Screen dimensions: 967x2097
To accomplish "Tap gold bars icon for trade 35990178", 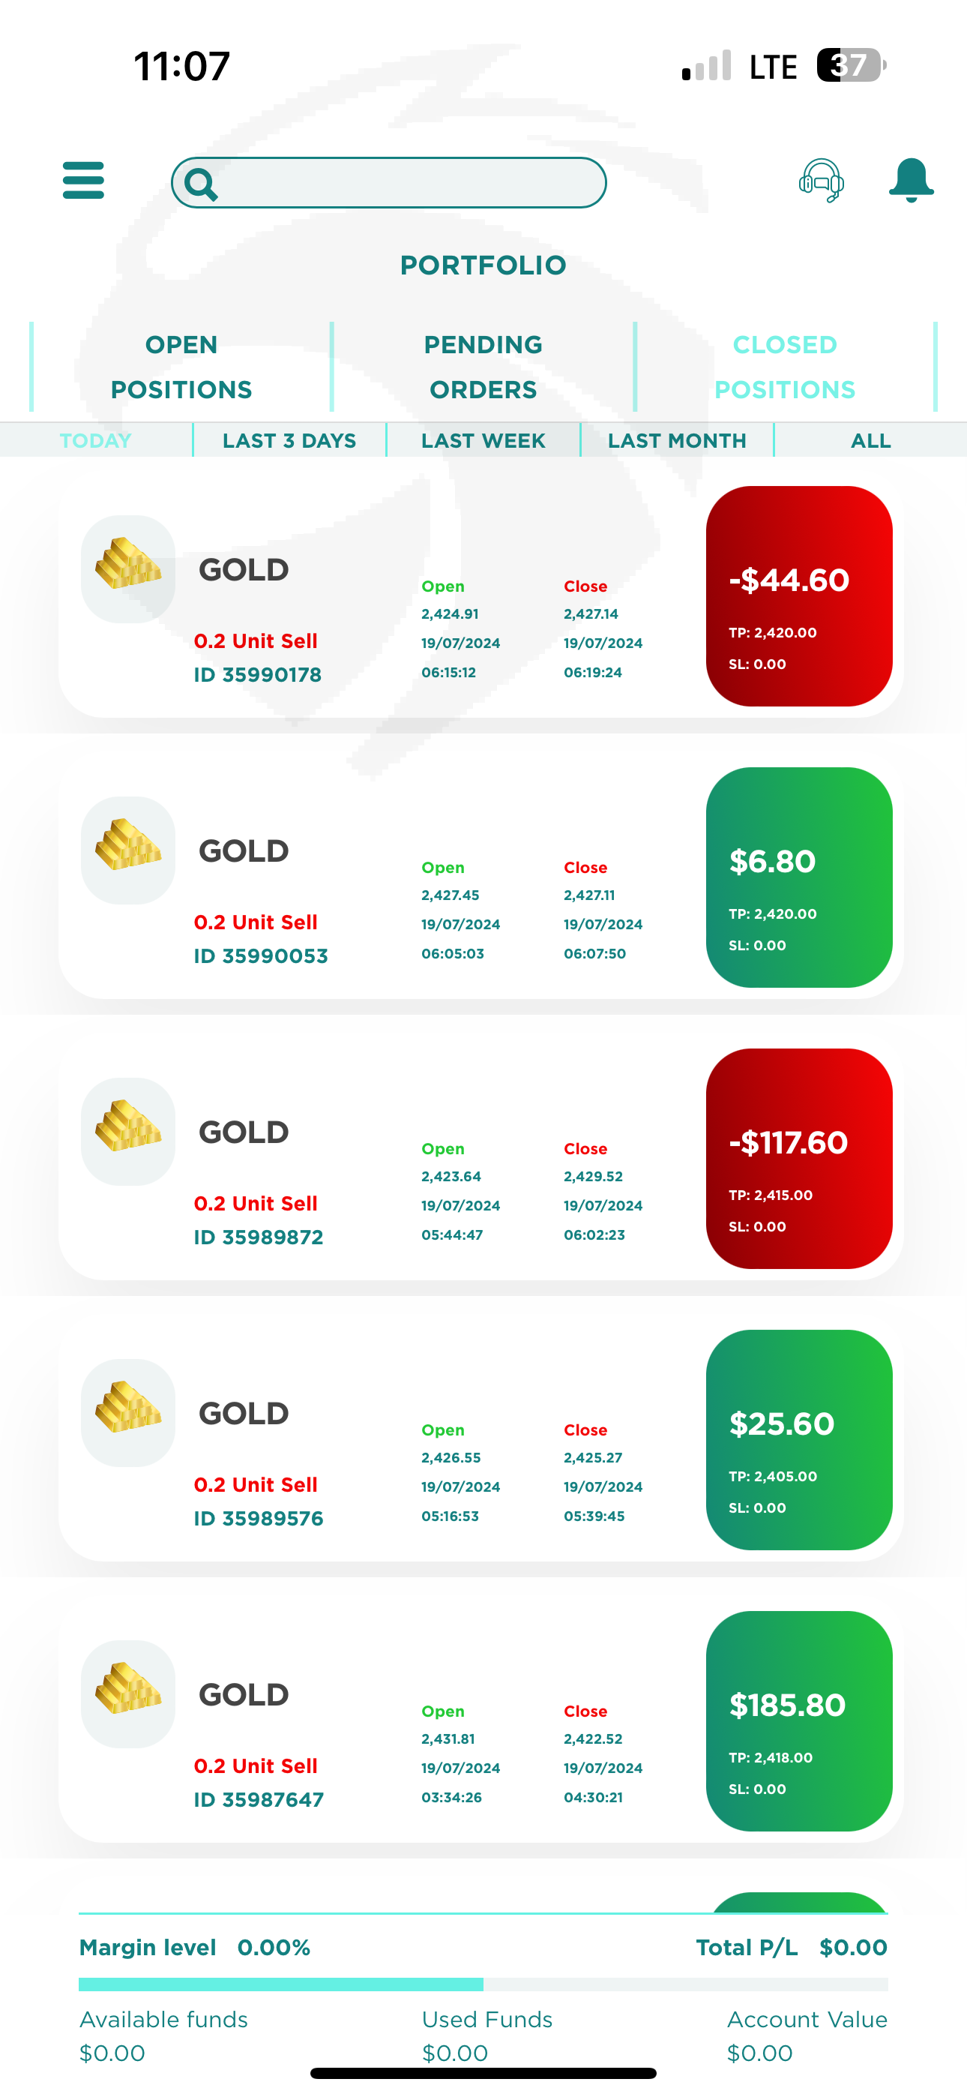I will pyautogui.click(x=127, y=569).
